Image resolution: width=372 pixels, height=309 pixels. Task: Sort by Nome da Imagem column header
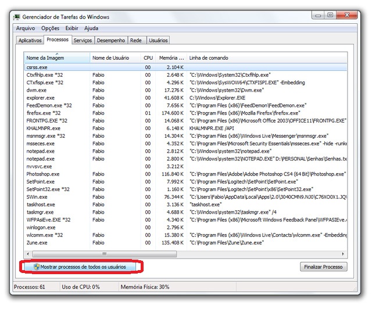point(57,58)
